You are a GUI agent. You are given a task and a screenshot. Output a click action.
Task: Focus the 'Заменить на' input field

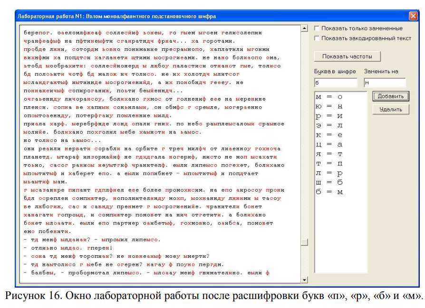point(385,83)
